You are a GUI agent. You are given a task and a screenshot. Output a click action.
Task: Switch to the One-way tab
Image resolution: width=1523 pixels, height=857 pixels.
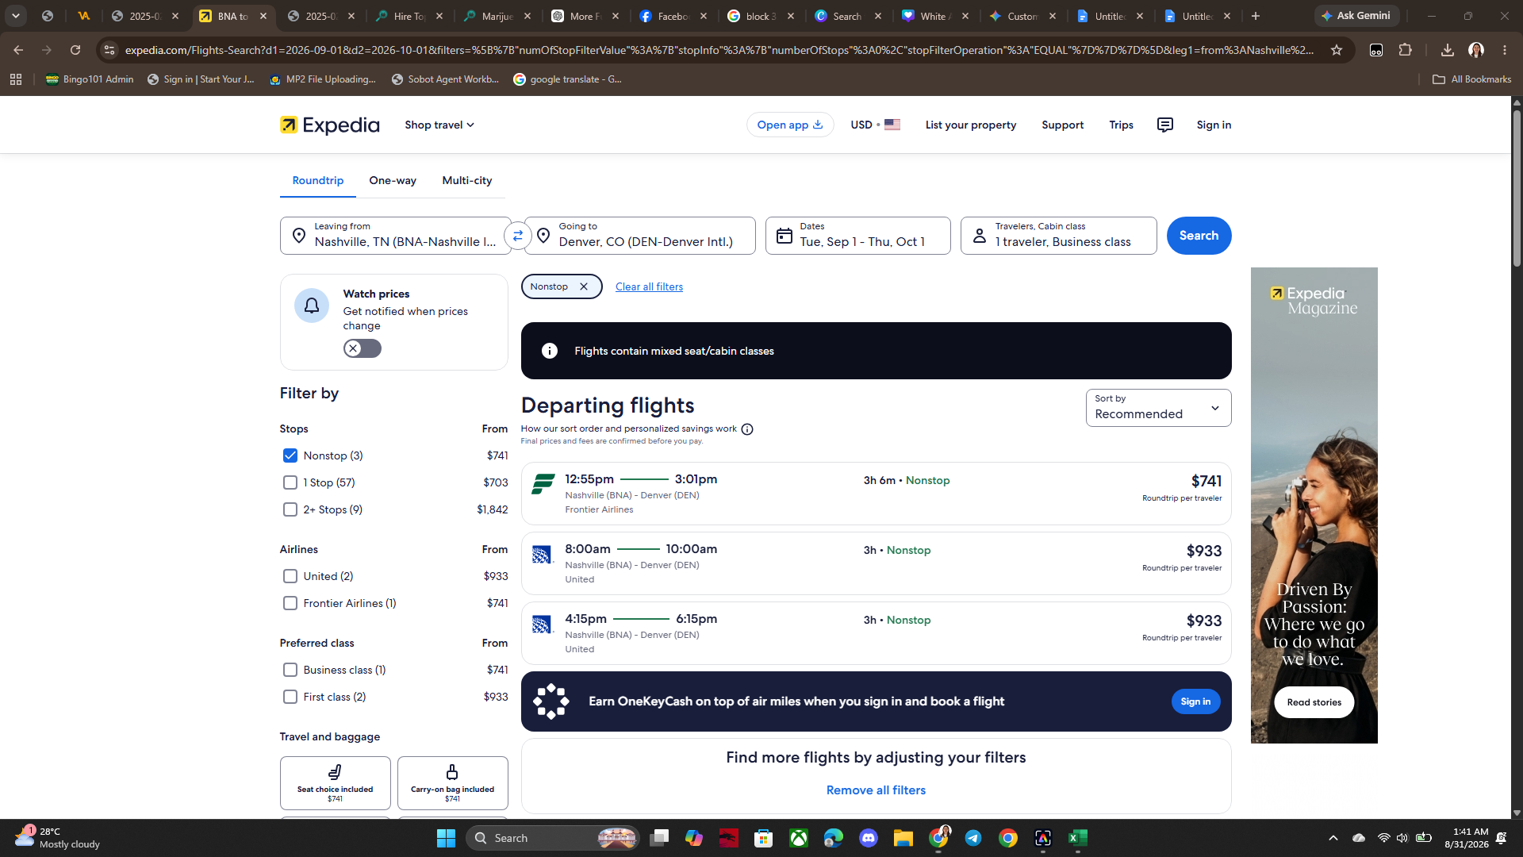[393, 181]
